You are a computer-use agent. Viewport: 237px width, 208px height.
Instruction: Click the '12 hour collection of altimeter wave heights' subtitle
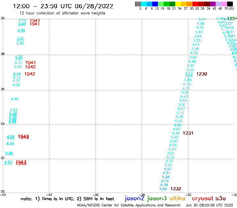pyautogui.click(x=62, y=13)
